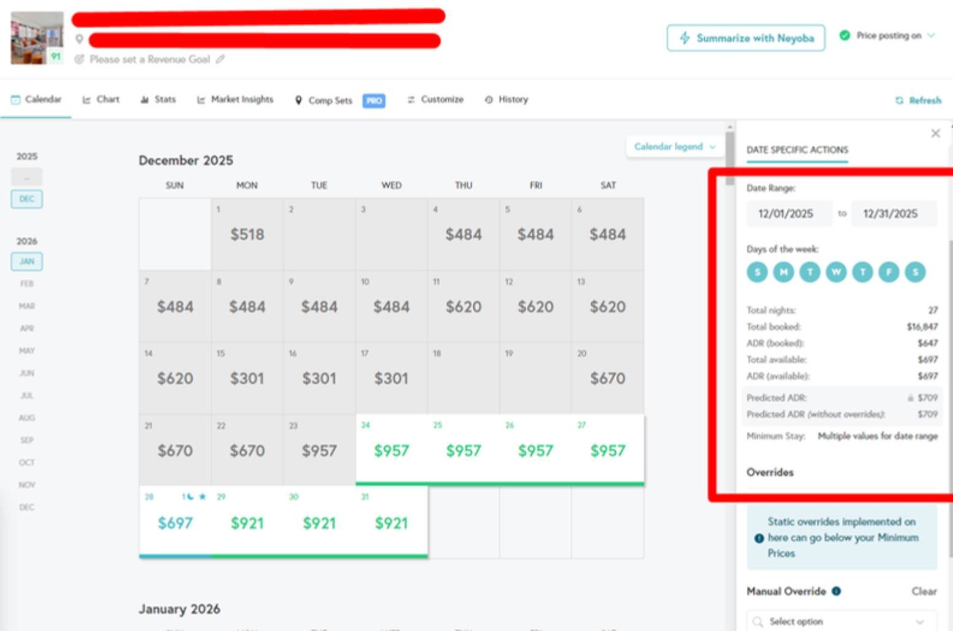Click the star icon on December 28

[x=203, y=497]
